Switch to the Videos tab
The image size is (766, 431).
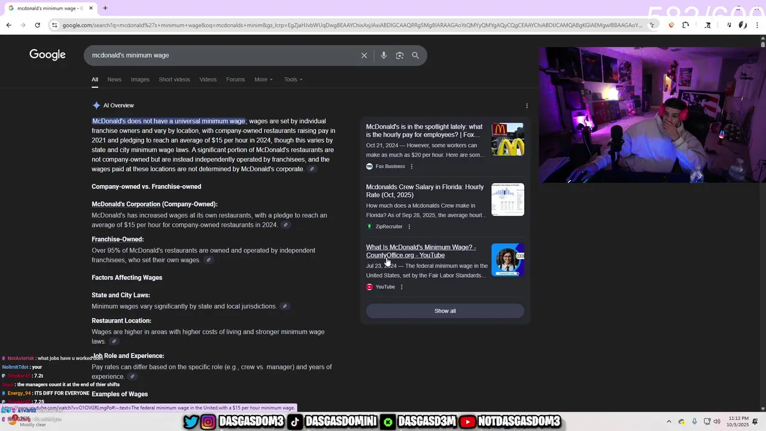208,80
